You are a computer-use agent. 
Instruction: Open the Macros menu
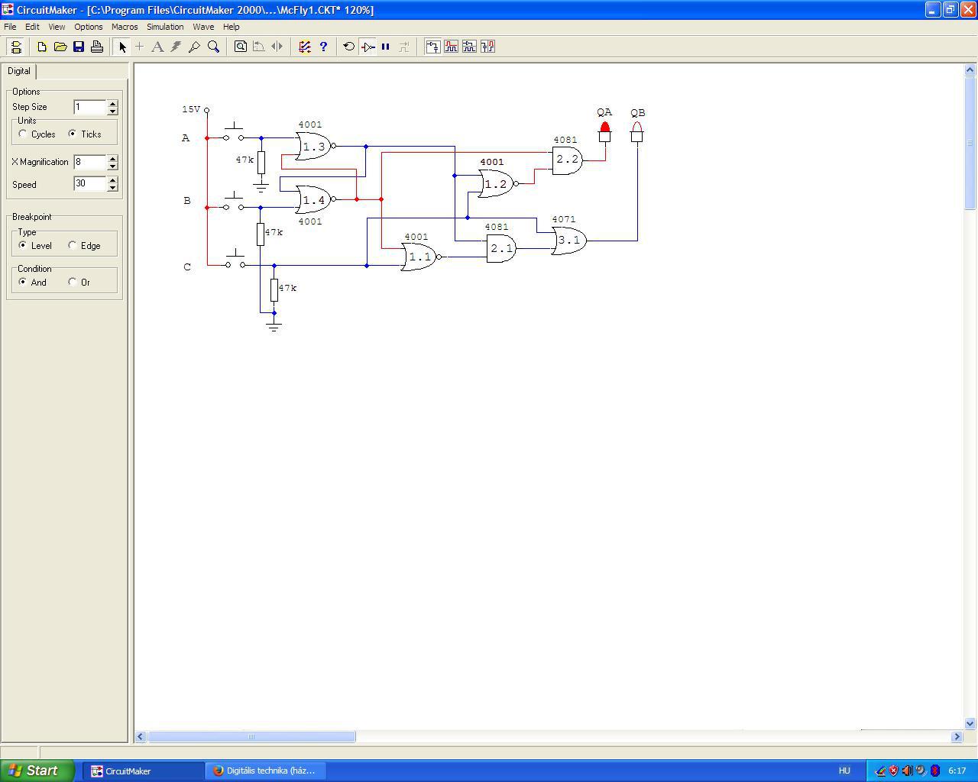tap(125, 27)
